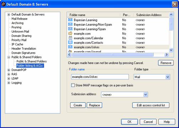Select the Public & Shared Folders child item
Viewport: 179px width, 128px height.
(x=31, y=62)
